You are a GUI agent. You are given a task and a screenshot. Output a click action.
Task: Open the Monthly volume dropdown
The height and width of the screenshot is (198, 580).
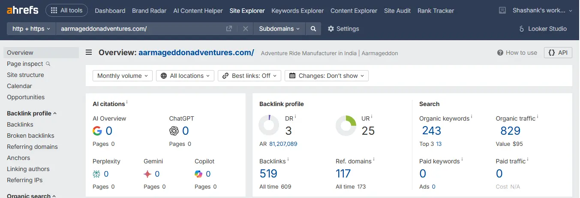click(123, 76)
